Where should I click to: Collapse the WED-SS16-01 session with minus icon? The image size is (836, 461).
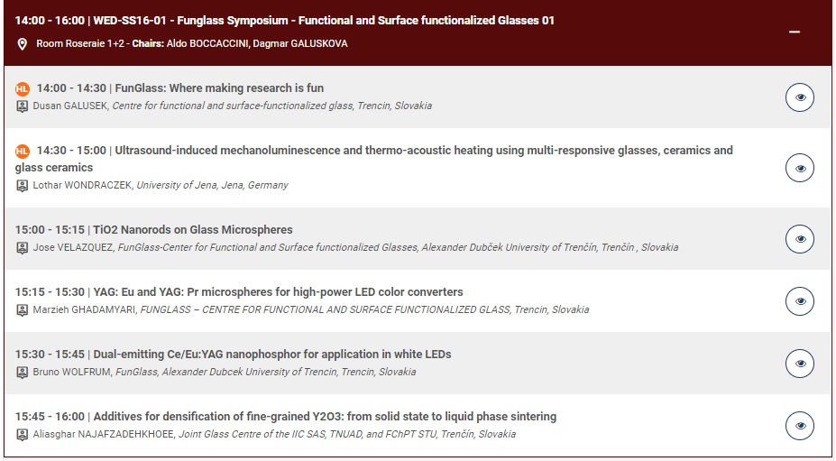click(x=795, y=32)
